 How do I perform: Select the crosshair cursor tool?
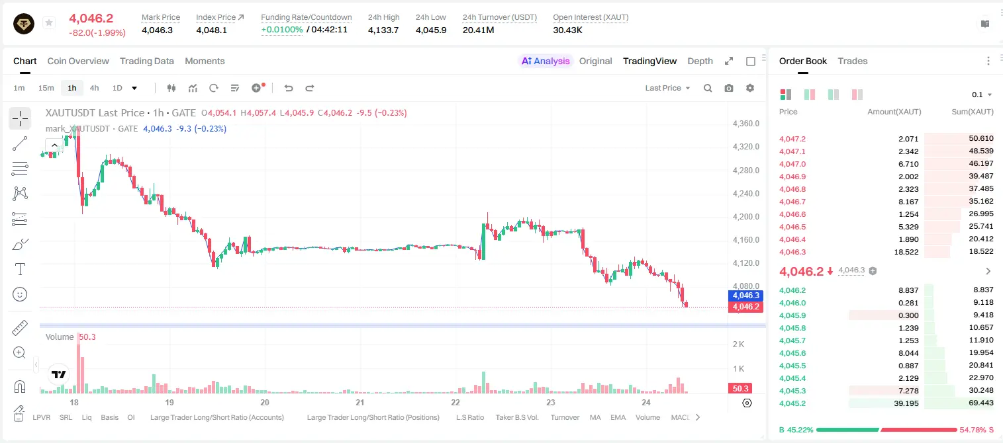pyautogui.click(x=20, y=118)
